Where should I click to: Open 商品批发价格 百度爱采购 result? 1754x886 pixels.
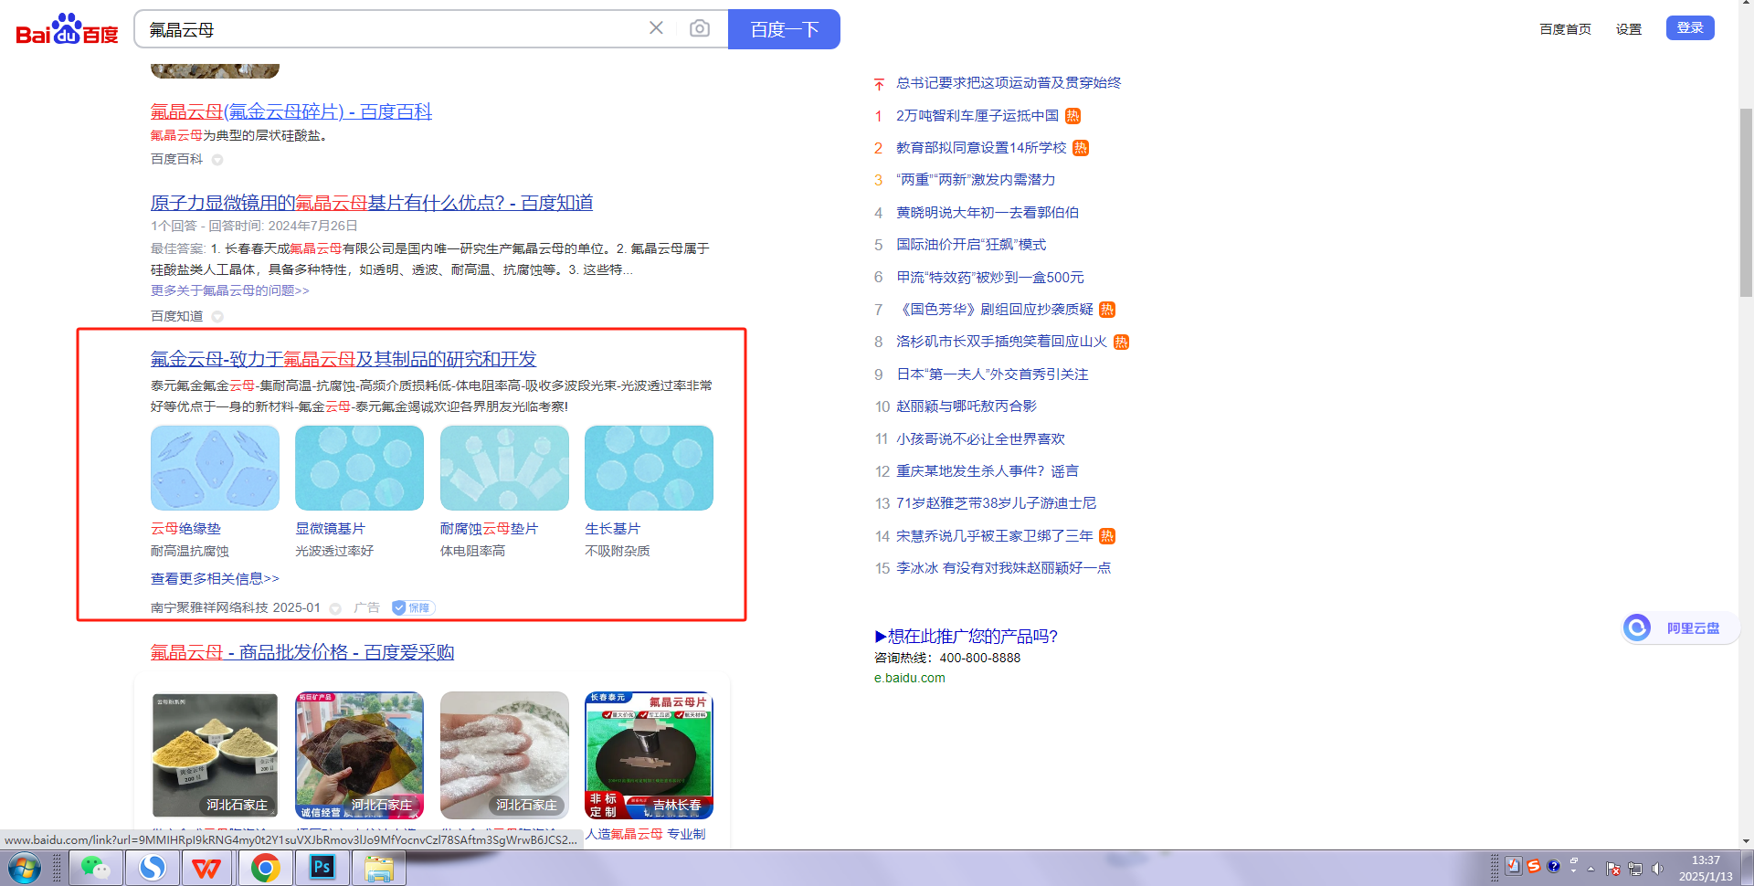302,652
